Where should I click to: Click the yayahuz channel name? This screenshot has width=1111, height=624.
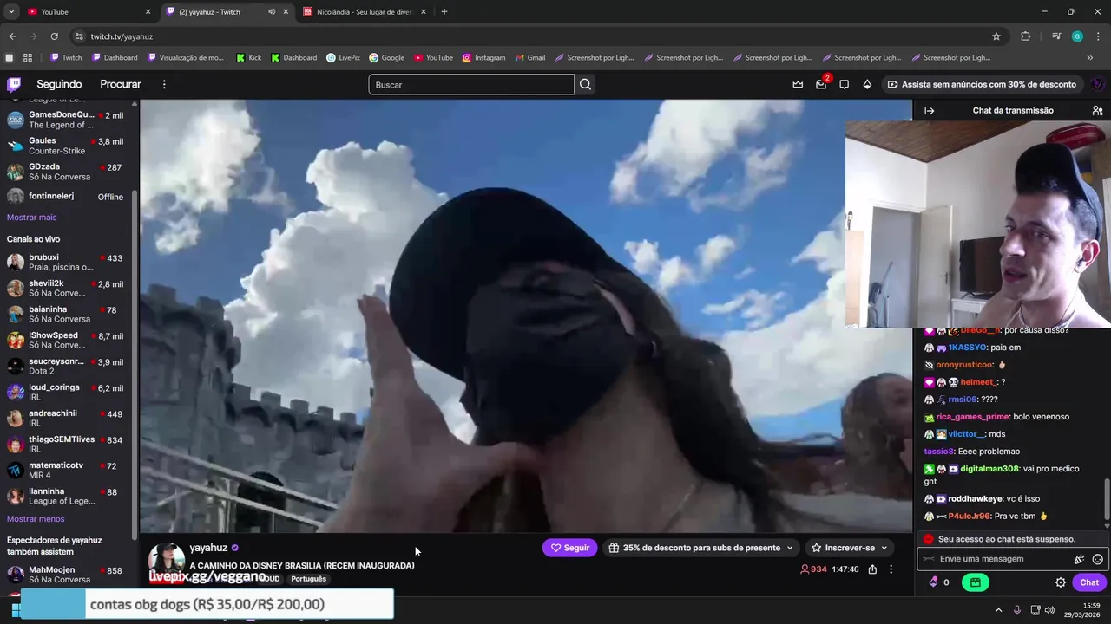click(x=208, y=548)
